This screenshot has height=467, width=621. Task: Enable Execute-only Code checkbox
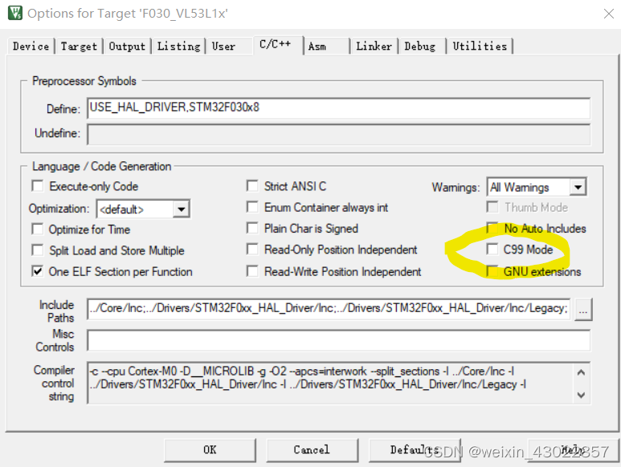click(38, 186)
